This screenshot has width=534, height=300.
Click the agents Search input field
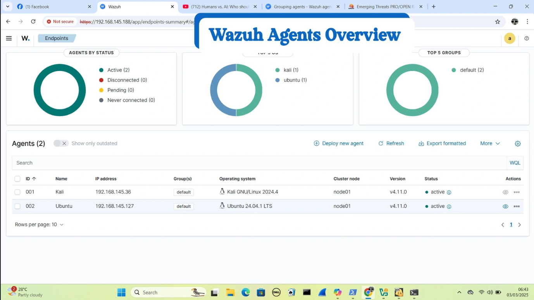coord(259,163)
